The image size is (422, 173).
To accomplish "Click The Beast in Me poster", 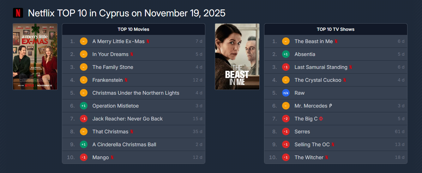I will pyautogui.click(x=237, y=57).
